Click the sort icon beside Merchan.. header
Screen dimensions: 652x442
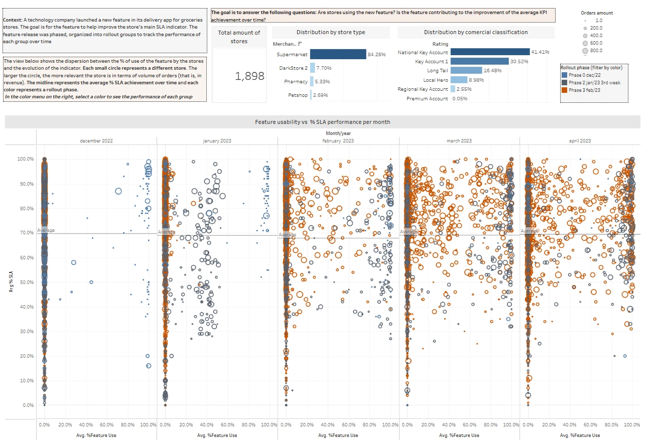(300, 44)
